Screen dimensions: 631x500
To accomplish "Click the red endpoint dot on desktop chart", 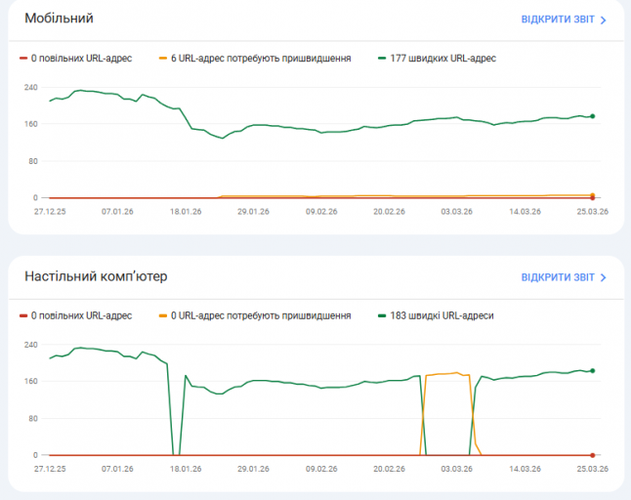I will [x=592, y=455].
